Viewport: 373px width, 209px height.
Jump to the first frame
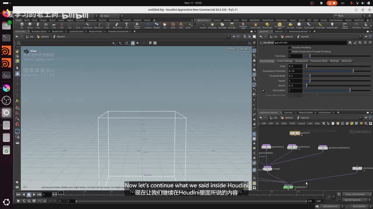(18, 194)
